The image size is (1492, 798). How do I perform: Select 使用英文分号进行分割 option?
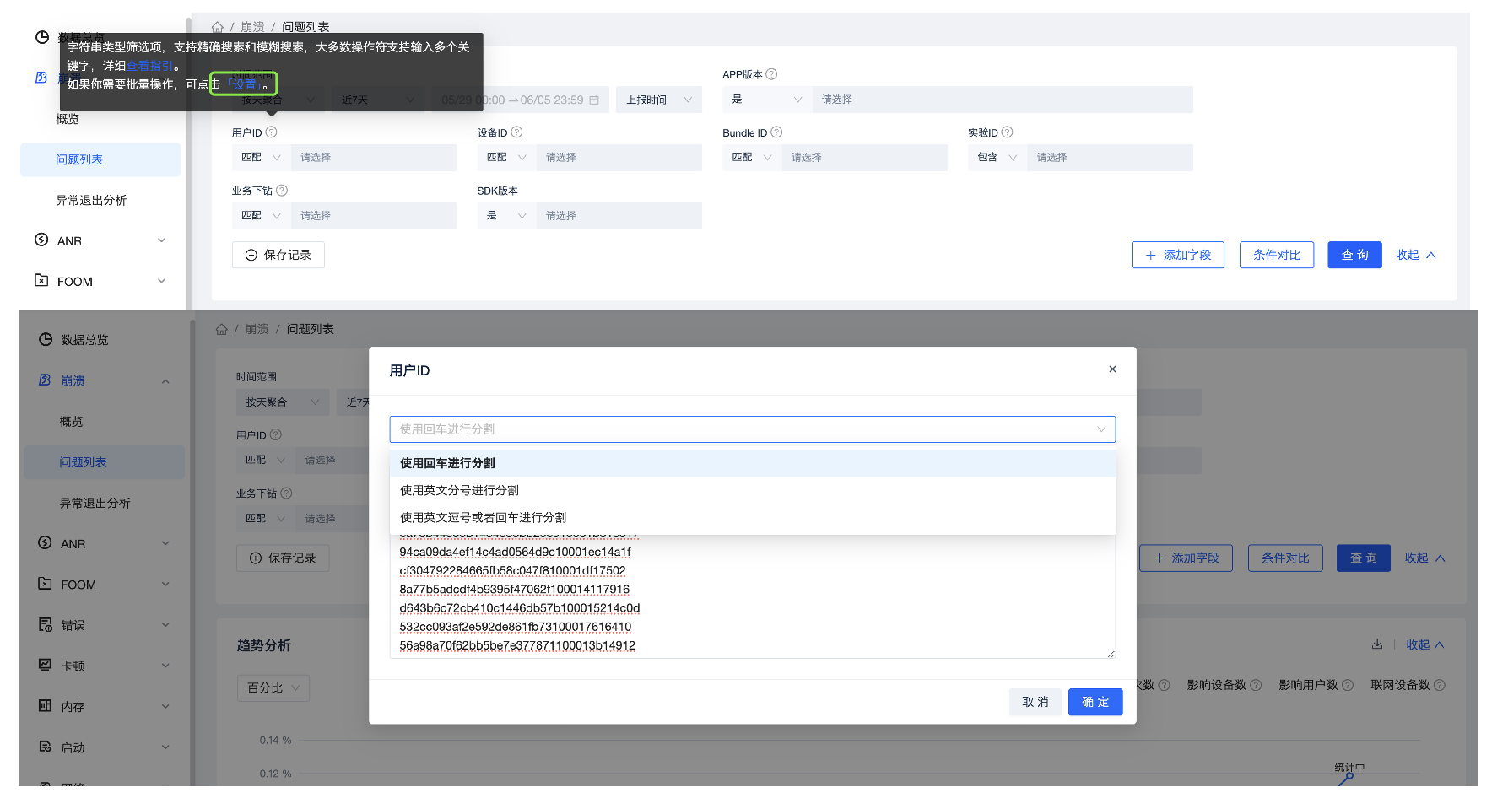753,490
